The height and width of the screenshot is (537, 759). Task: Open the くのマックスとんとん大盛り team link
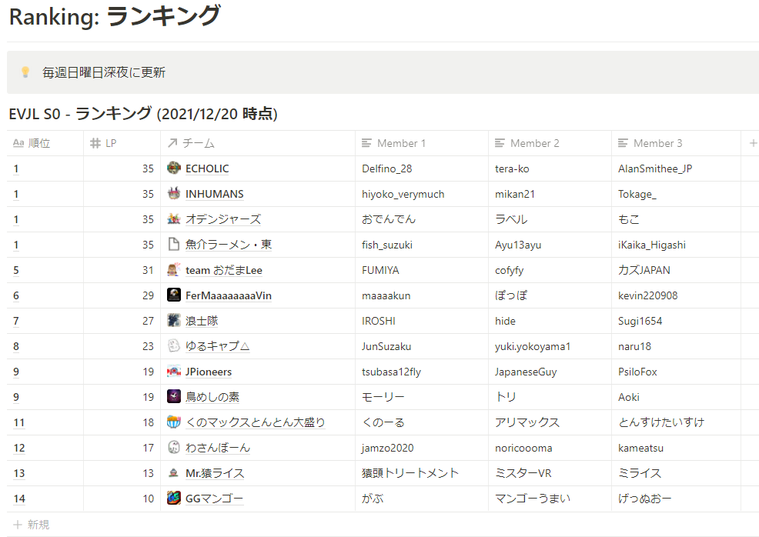255,422
